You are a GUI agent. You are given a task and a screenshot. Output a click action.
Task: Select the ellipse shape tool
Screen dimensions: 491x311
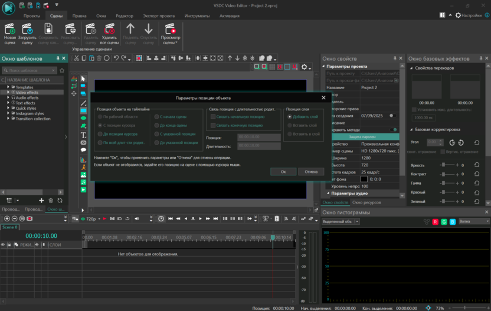click(83, 118)
